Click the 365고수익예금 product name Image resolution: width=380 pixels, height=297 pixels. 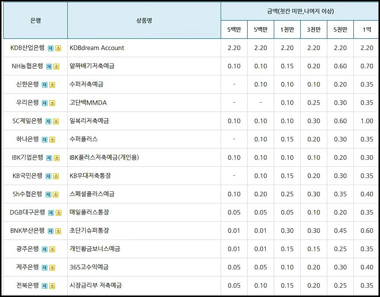click(x=89, y=267)
